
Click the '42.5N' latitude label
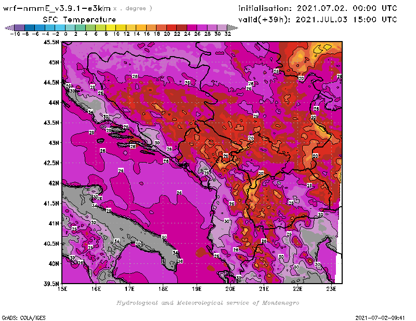51,163
